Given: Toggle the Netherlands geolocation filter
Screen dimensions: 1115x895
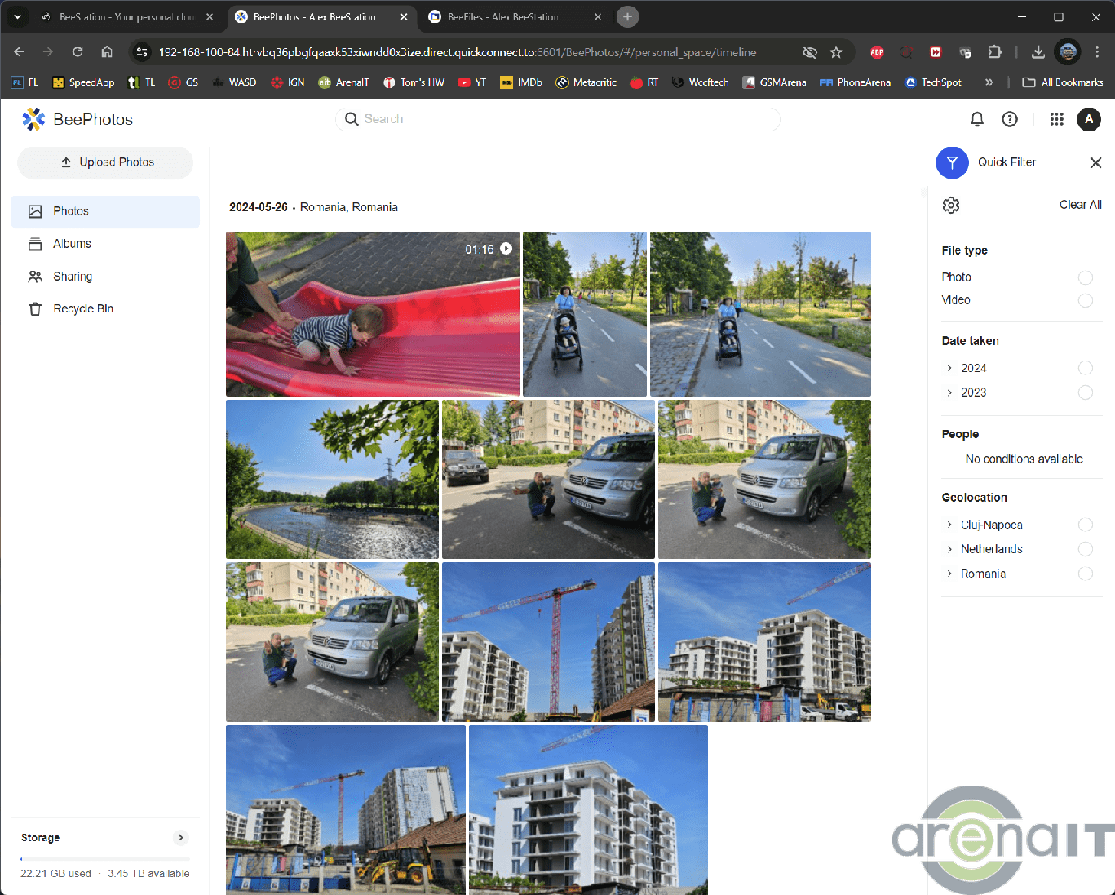Looking at the screenshot, I should pos(1085,549).
